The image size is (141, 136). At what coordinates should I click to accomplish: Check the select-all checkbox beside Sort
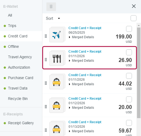(x=134, y=18)
